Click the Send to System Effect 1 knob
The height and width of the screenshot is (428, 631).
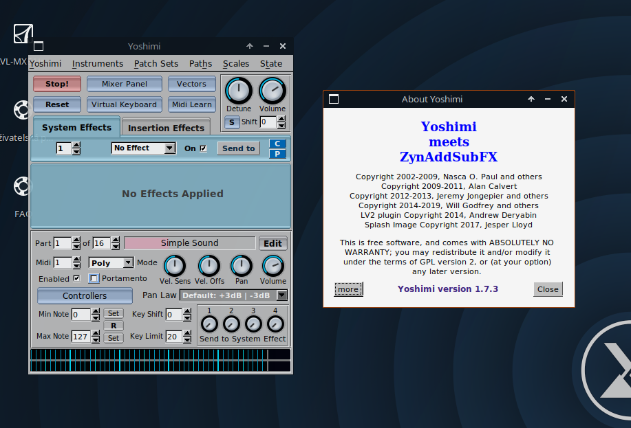pyautogui.click(x=209, y=324)
